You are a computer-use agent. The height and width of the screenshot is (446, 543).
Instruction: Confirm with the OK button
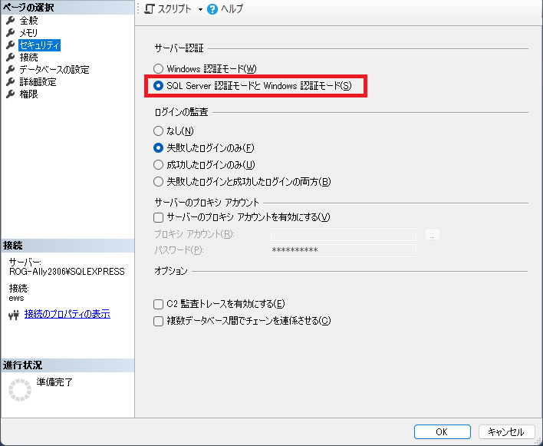point(443,431)
